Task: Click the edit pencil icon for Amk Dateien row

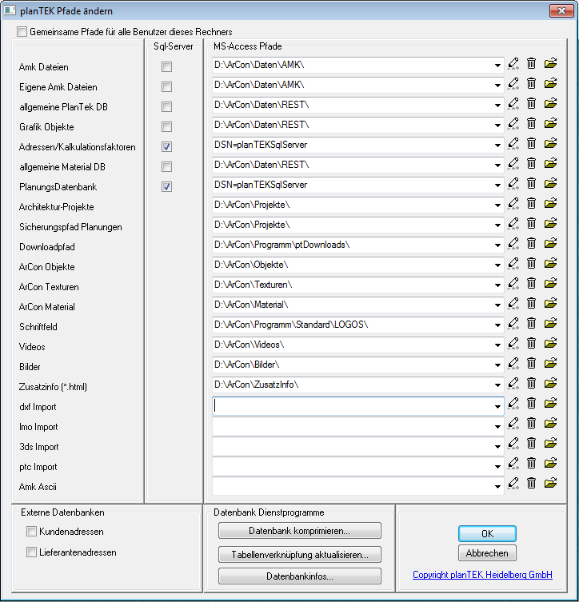Action: [x=513, y=64]
